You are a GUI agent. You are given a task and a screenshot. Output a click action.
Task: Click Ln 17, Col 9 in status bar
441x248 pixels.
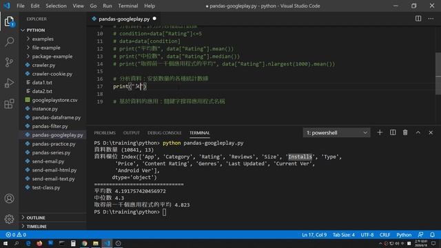tap(314, 234)
